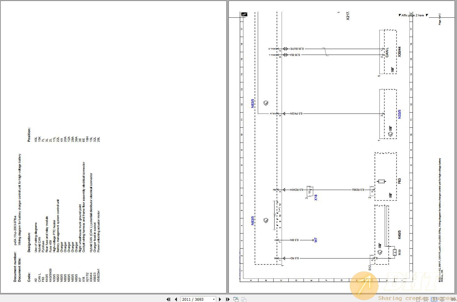Click the fuse symbol inside the F63 box
This screenshot has height=302, width=457.
382,181
